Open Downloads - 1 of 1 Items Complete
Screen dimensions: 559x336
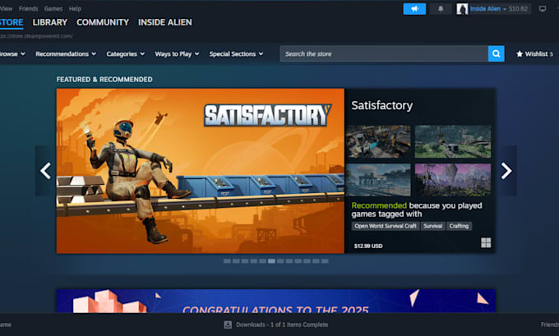(x=282, y=324)
